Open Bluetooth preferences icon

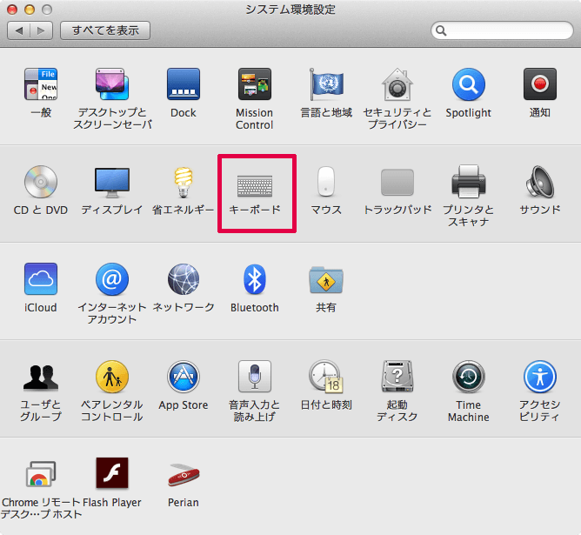(x=255, y=279)
